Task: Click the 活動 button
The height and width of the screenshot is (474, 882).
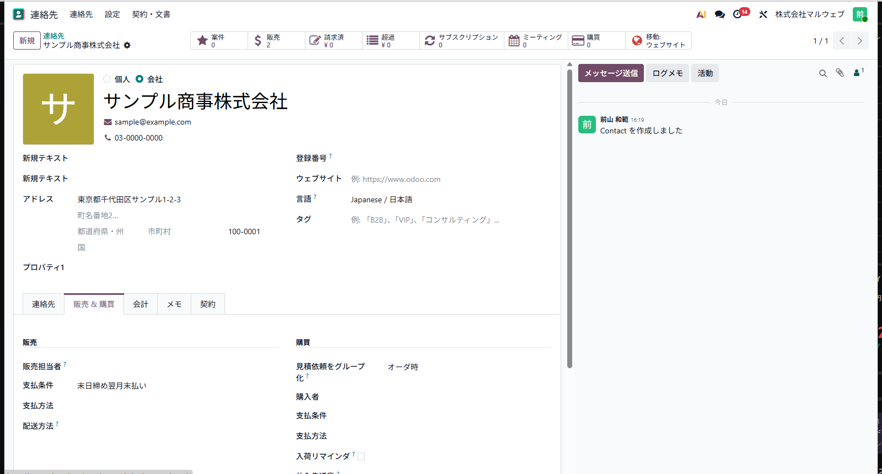Action: pyautogui.click(x=705, y=73)
